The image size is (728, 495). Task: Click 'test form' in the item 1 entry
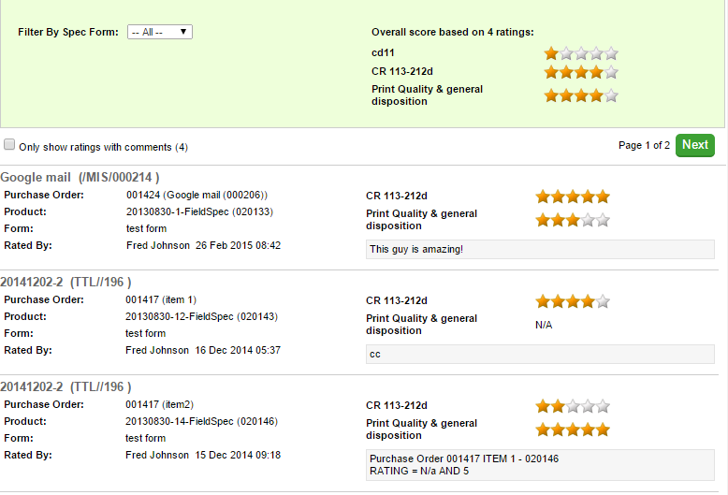[x=145, y=333]
